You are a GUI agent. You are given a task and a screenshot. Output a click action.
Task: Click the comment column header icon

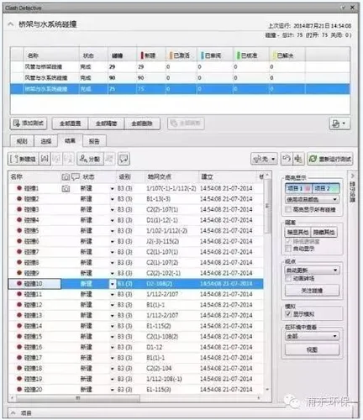[x=76, y=177]
